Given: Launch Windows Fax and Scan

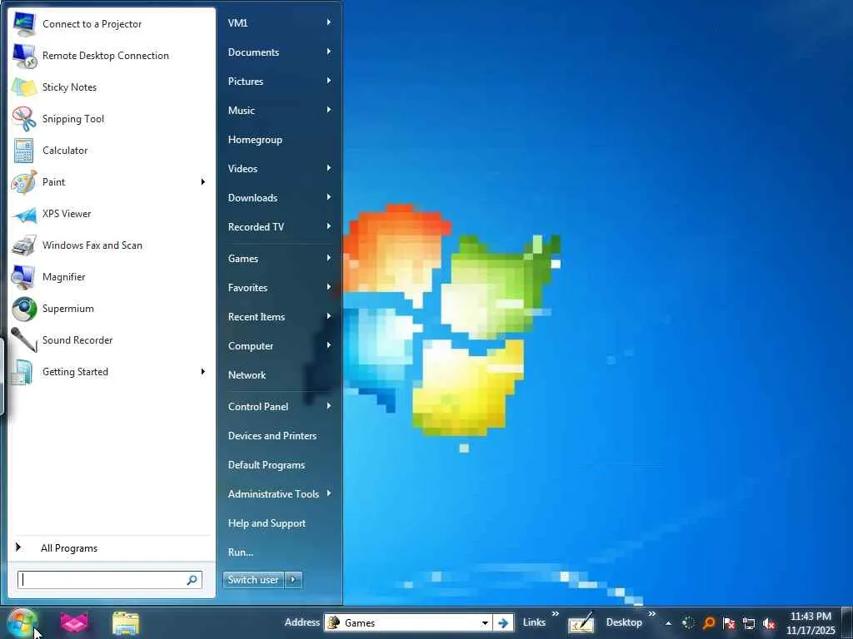Looking at the screenshot, I should [112, 245].
